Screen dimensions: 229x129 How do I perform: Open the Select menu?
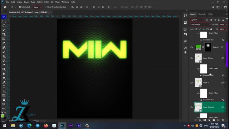point(40,2)
